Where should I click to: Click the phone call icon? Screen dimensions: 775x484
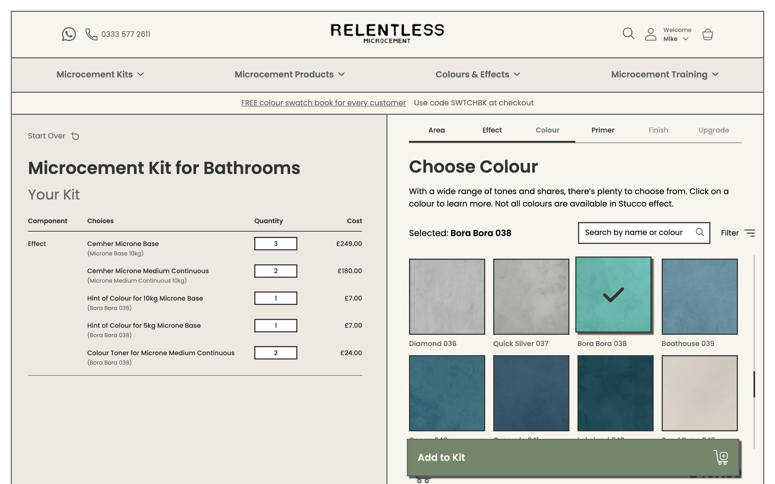pyautogui.click(x=91, y=34)
